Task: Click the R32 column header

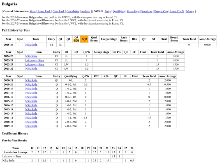Action: [x=96, y=76]
